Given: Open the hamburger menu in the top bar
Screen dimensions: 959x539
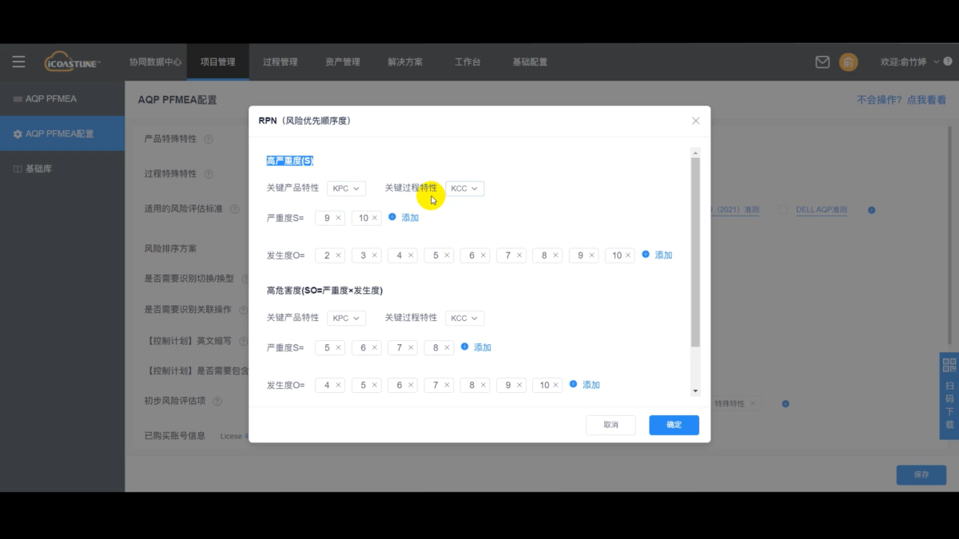Looking at the screenshot, I should (18, 61).
